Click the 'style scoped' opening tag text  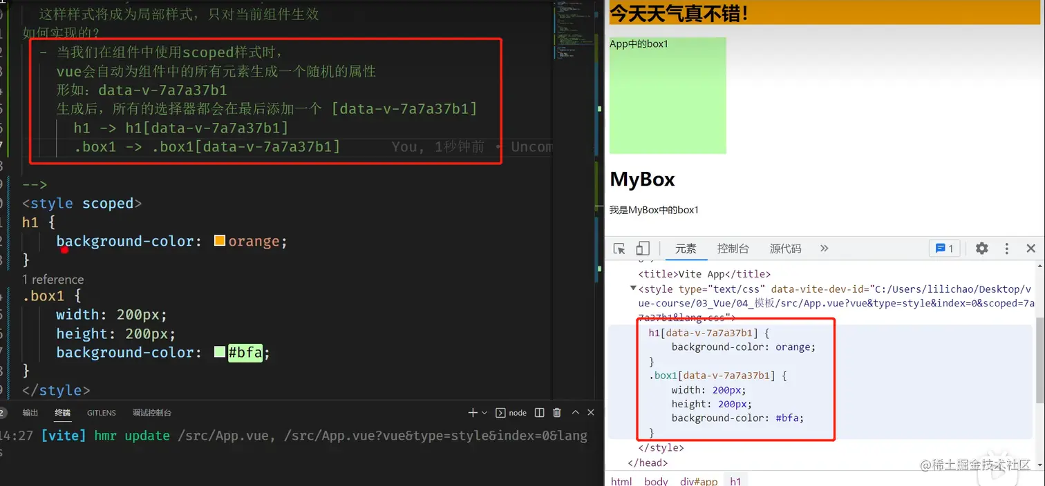[x=82, y=204]
